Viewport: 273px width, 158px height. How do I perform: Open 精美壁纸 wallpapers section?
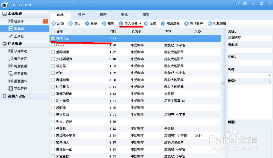(x=25, y=74)
